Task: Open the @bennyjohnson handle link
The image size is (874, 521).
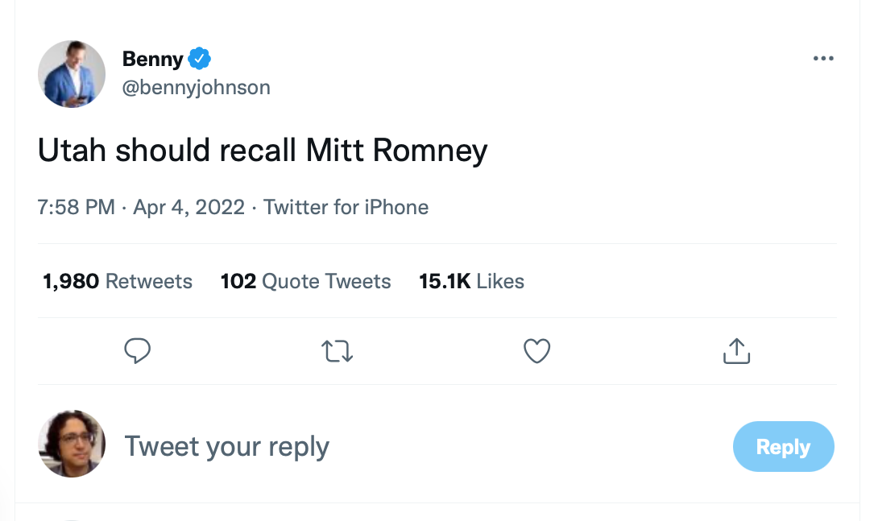Action: click(196, 87)
